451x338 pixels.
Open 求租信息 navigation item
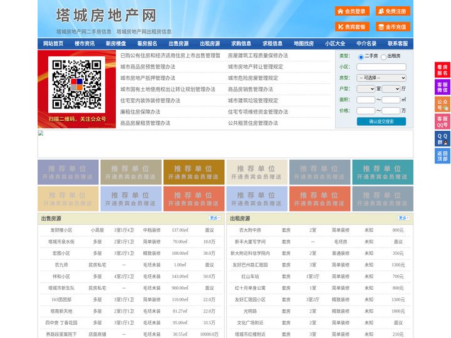tap(272, 44)
